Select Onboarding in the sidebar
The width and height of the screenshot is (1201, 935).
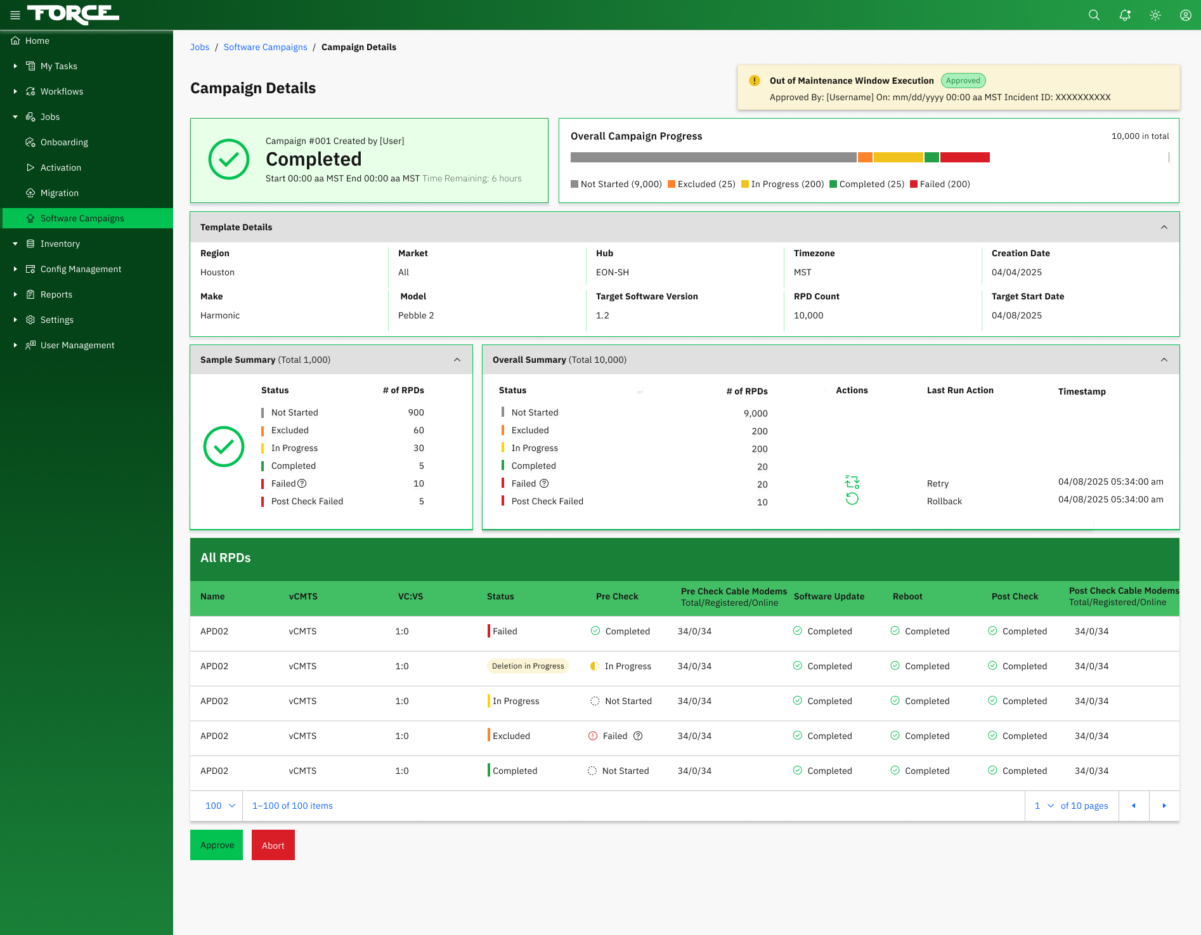64,142
